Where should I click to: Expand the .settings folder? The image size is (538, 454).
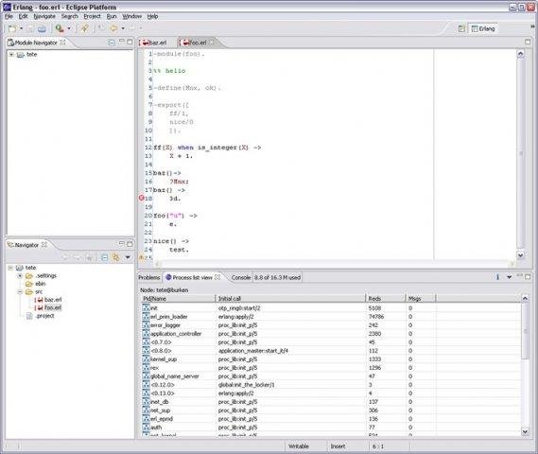pyautogui.click(x=20, y=276)
